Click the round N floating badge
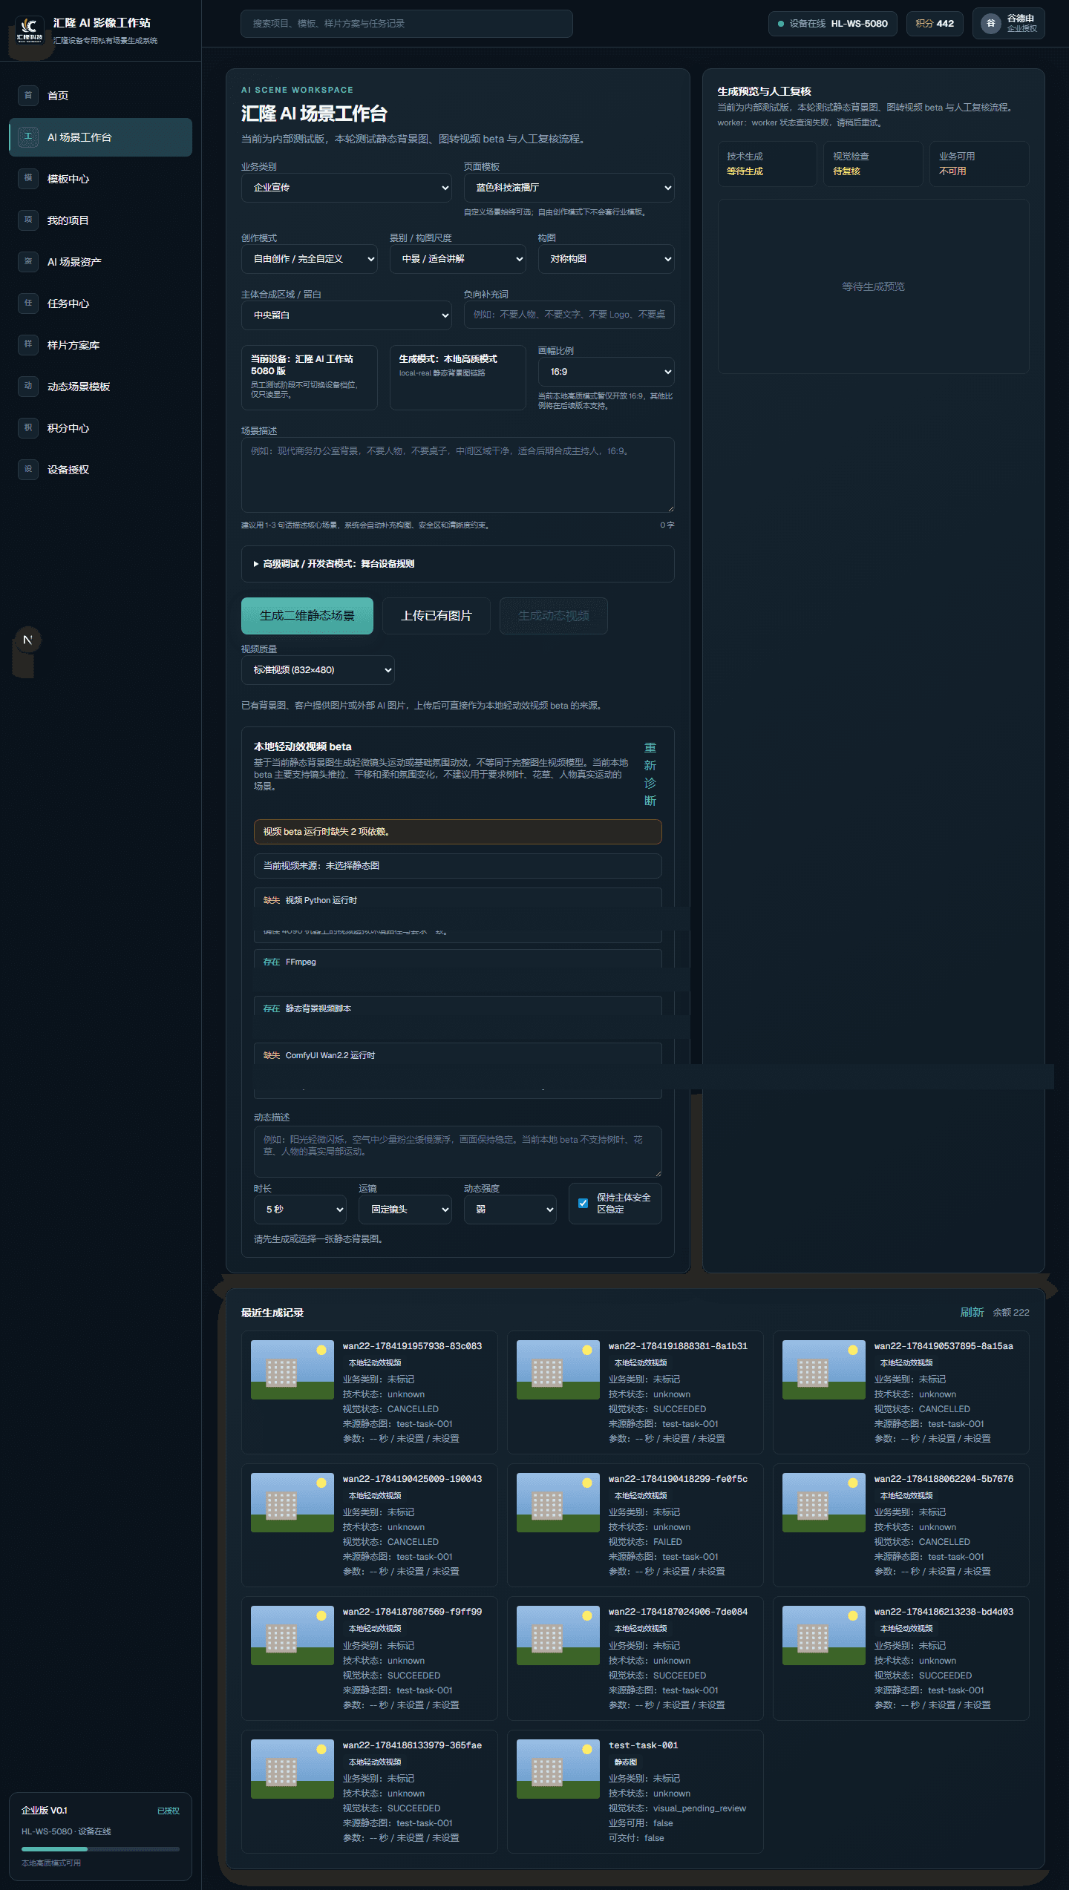1069x1890 pixels. click(x=27, y=640)
